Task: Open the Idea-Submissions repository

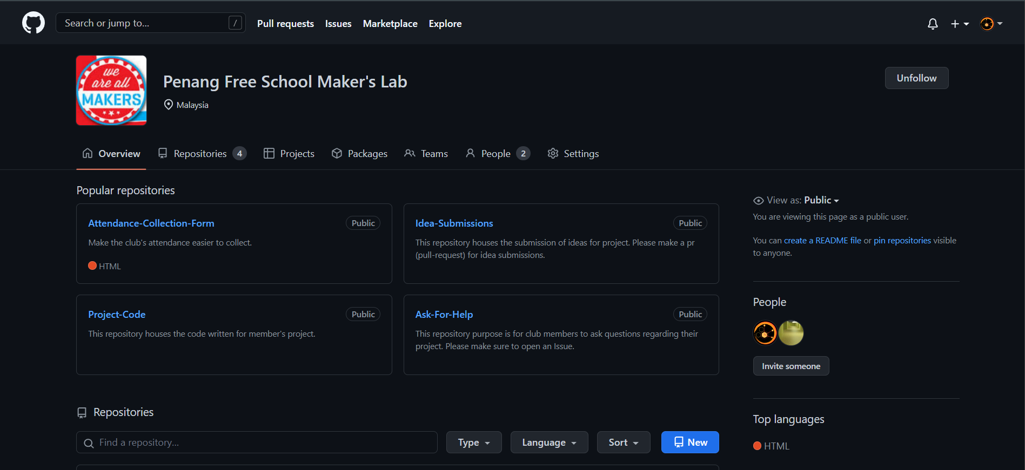Action: (454, 223)
